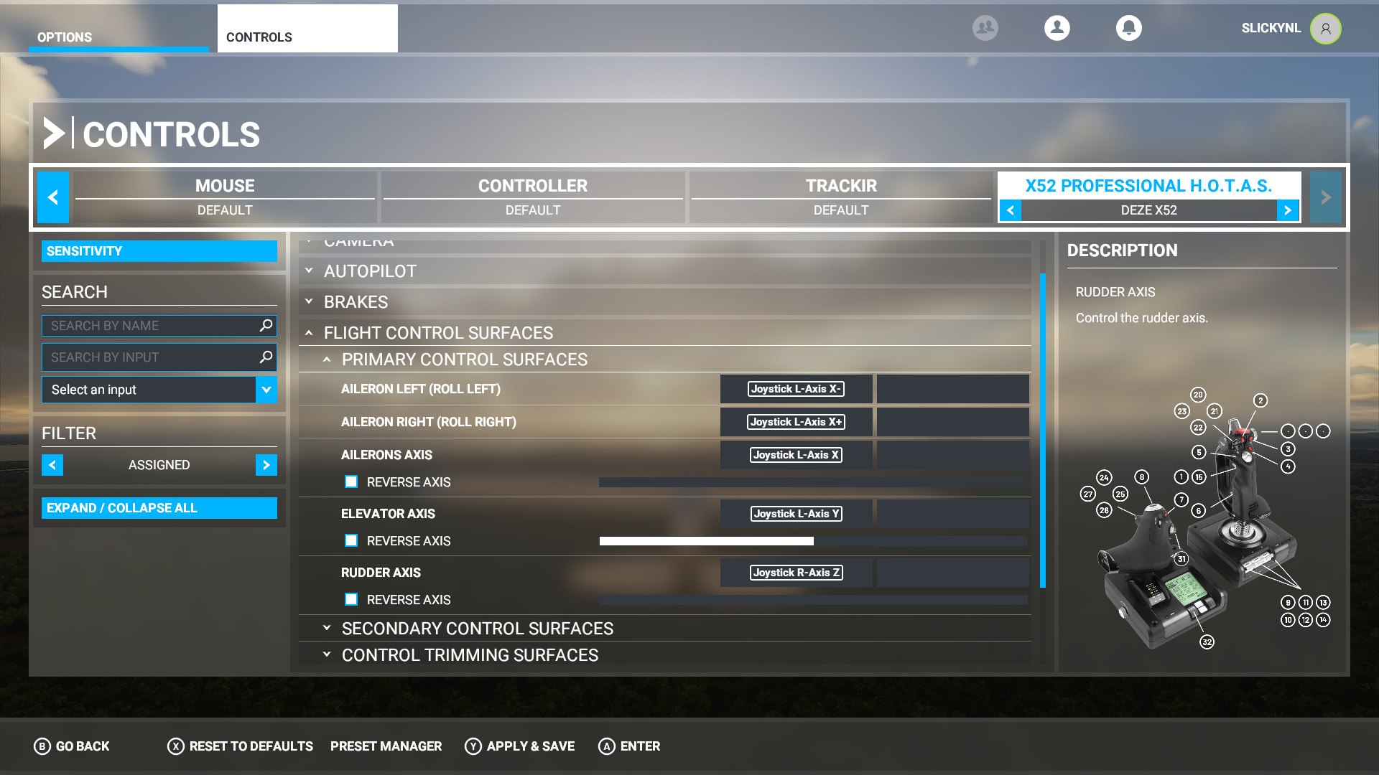Click the SLICKYNL avatar icon
Image resolution: width=1379 pixels, height=775 pixels.
[x=1325, y=29]
